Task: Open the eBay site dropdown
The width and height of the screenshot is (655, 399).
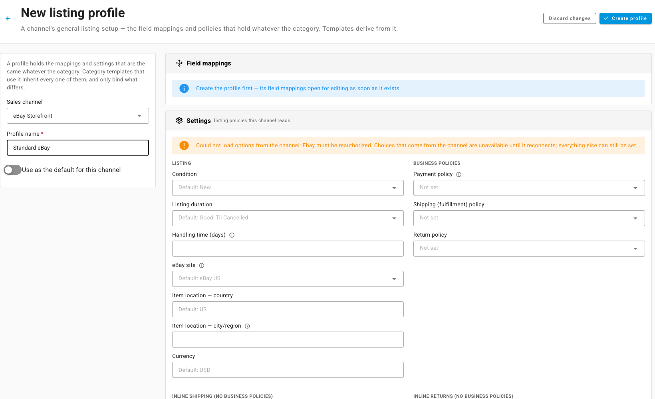Action: coord(288,279)
